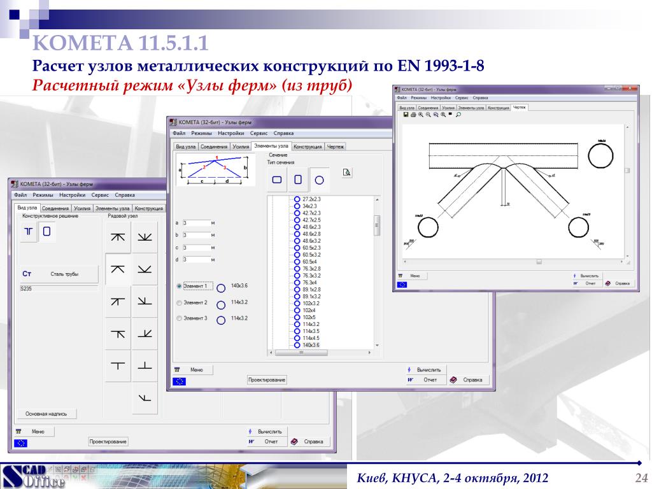The width and height of the screenshot is (652, 489).
Task: Click the print icon in the drawing toolbar
Action: click(x=413, y=115)
